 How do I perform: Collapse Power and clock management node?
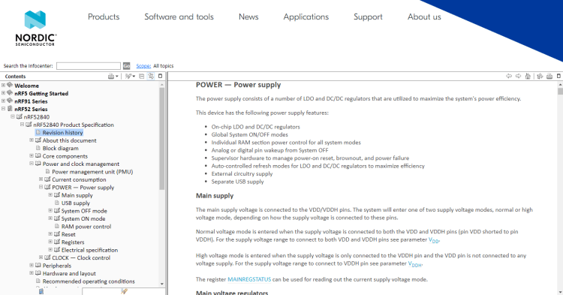32,164
